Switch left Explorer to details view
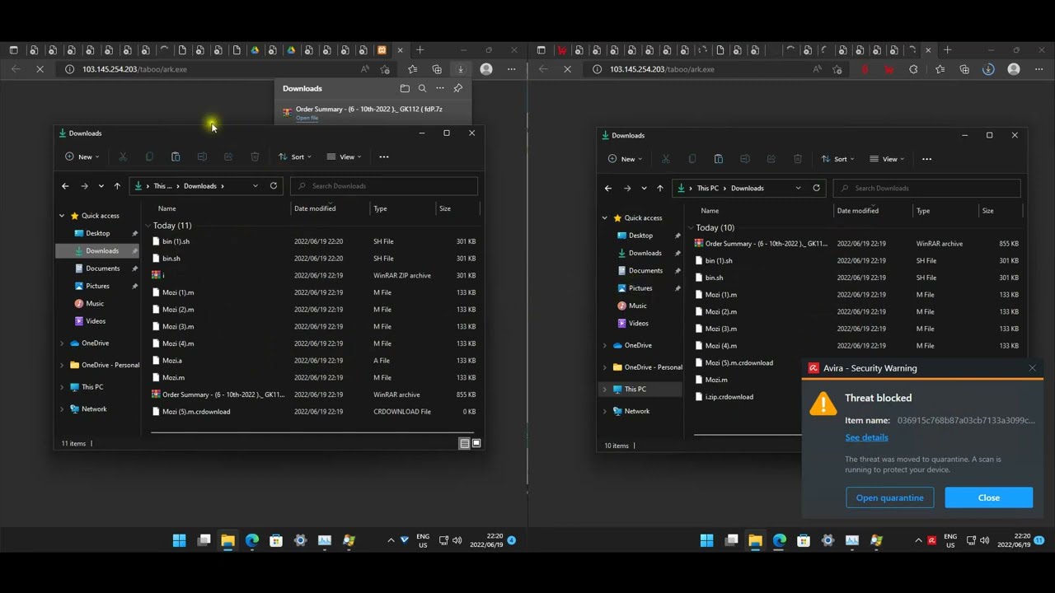Image resolution: width=1055 pixels, height=593 pixels. (x=464, y=443)
